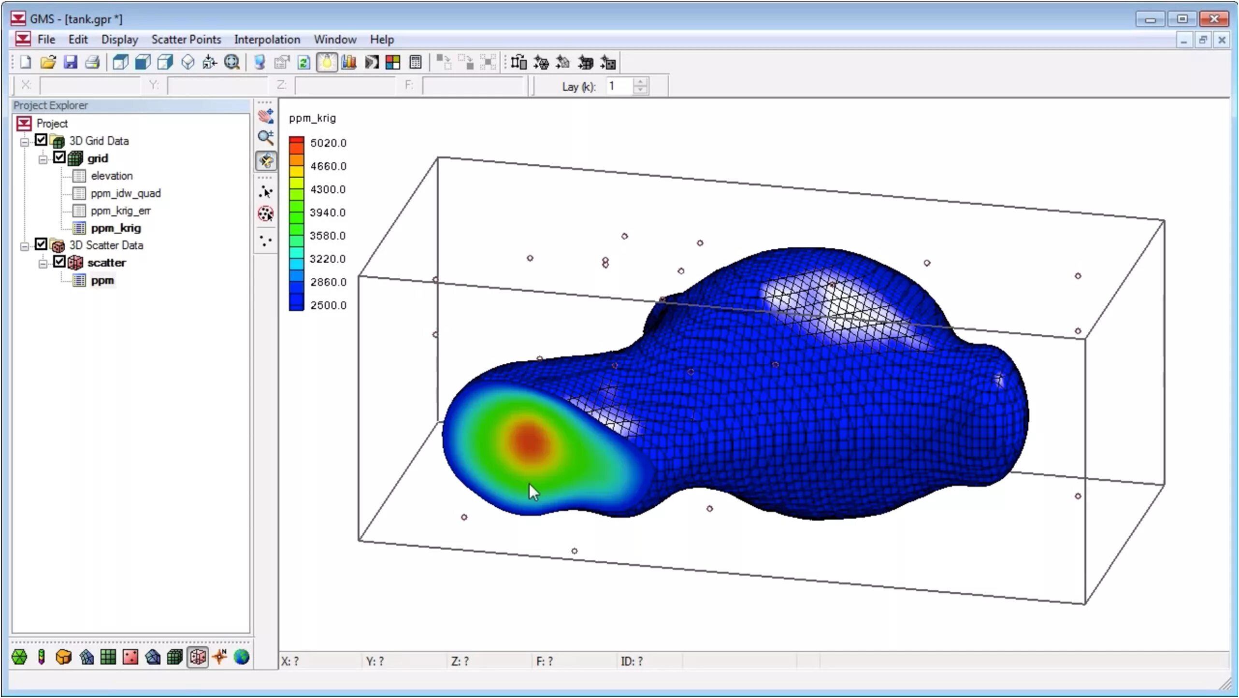Choose the Select Scatter Point tool
The image size is (1239, 698).
coord(266,192)
